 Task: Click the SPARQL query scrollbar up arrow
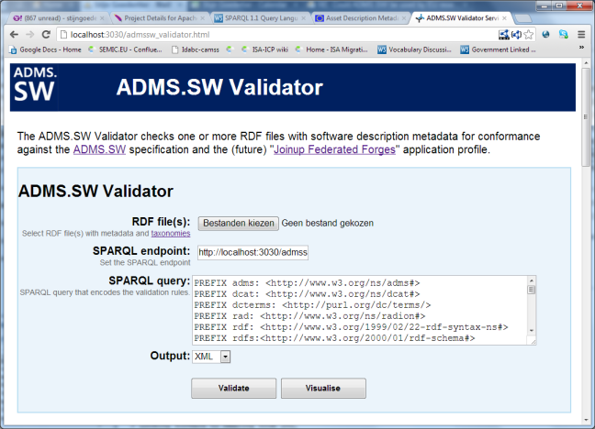tap(532, 280)
